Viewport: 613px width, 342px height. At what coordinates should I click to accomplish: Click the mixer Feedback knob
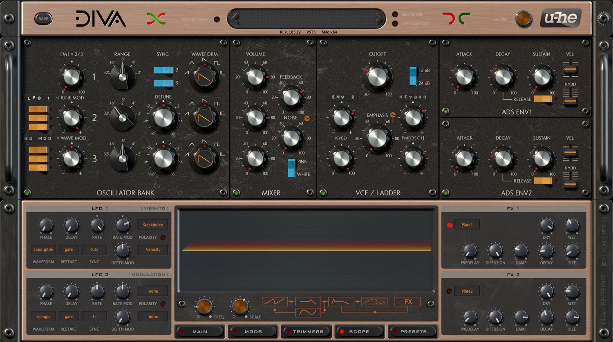[x=291, y=97]
